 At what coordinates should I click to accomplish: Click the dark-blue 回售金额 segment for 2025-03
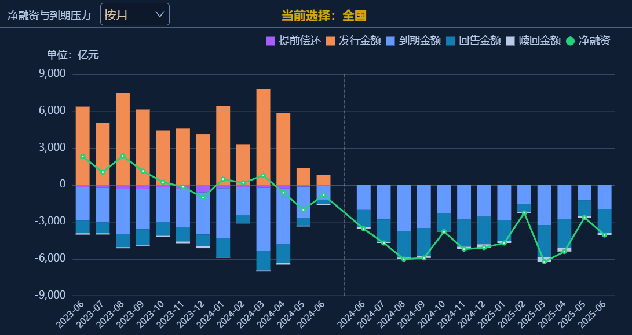click(544, 241)
